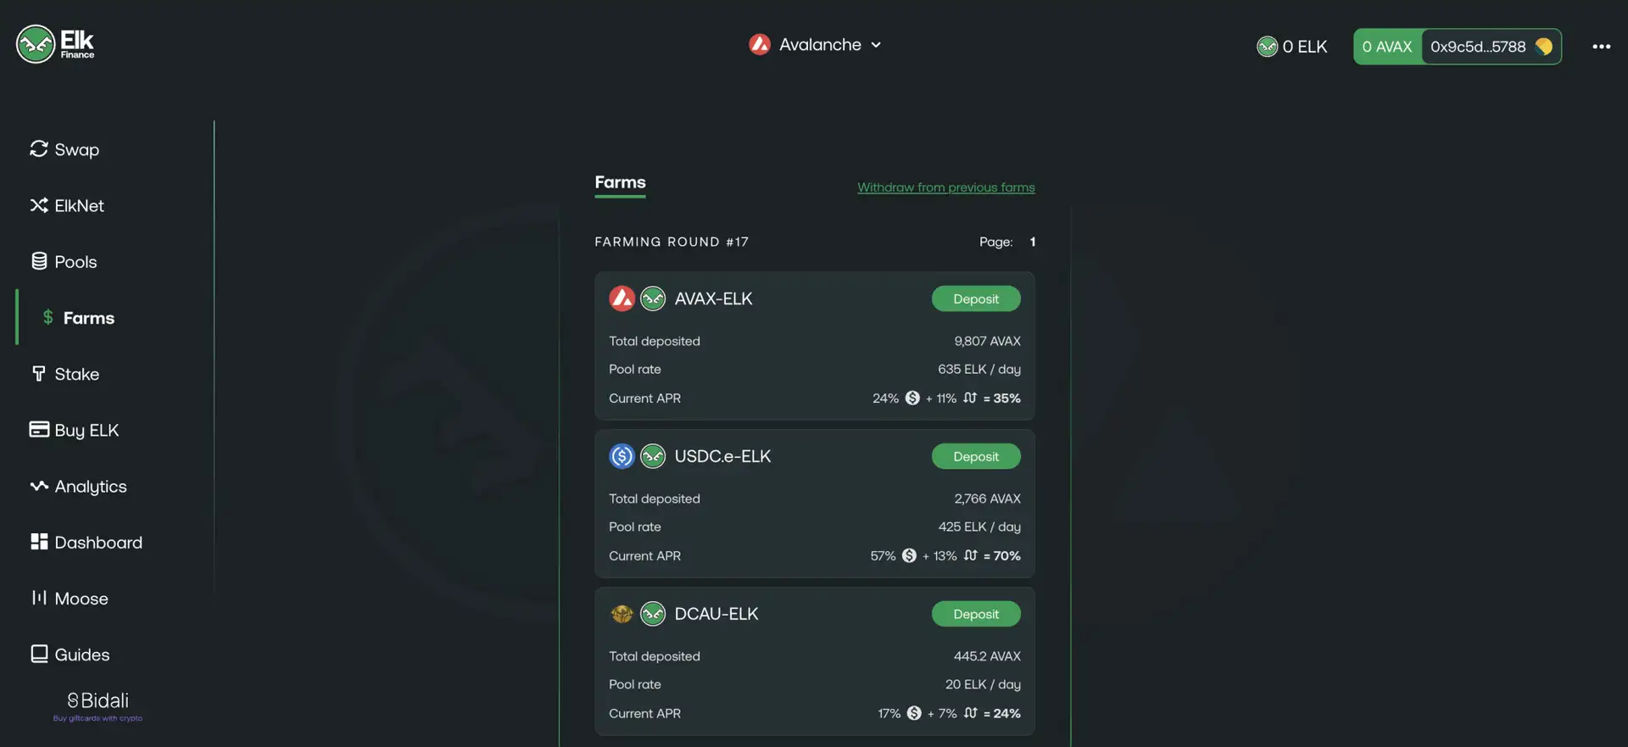This screenshot has height=747, width=1628.
Task: Click Withdraw from previous farms link
Action: tap(945, 187)
